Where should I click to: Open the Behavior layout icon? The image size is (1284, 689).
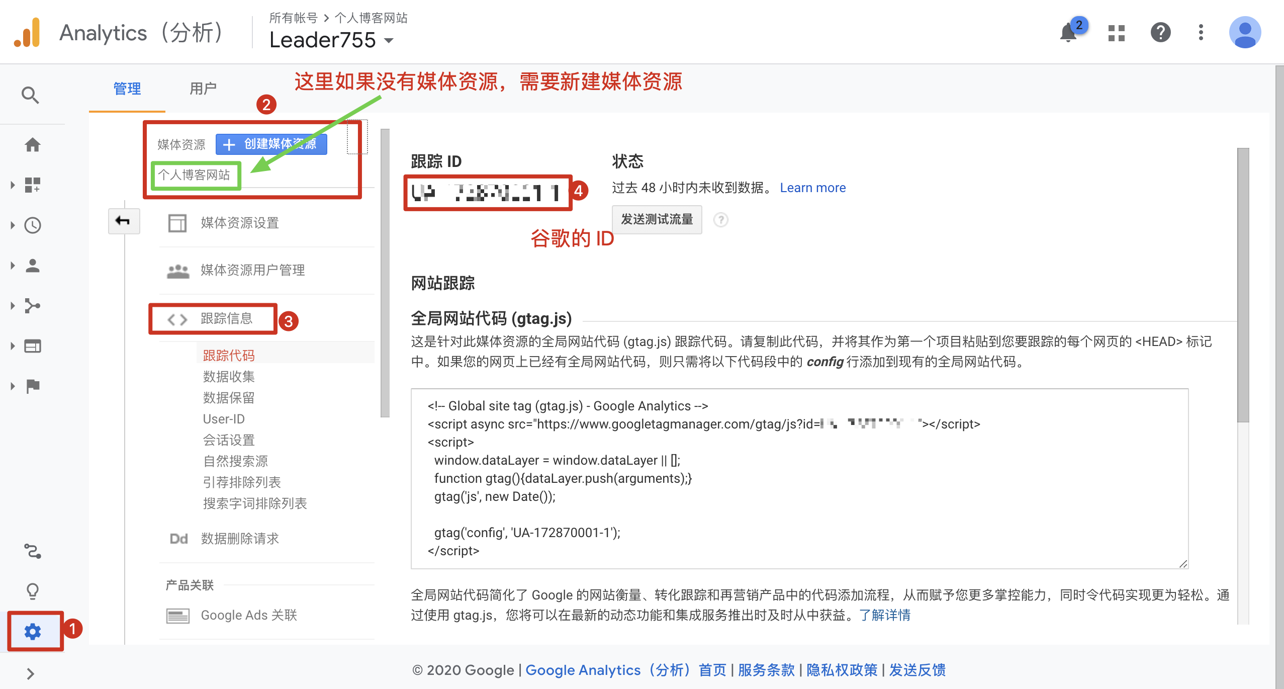33,346
